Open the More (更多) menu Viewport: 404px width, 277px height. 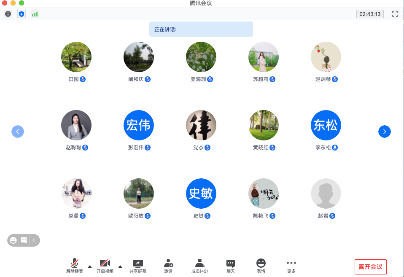click(x=291, y=266)
